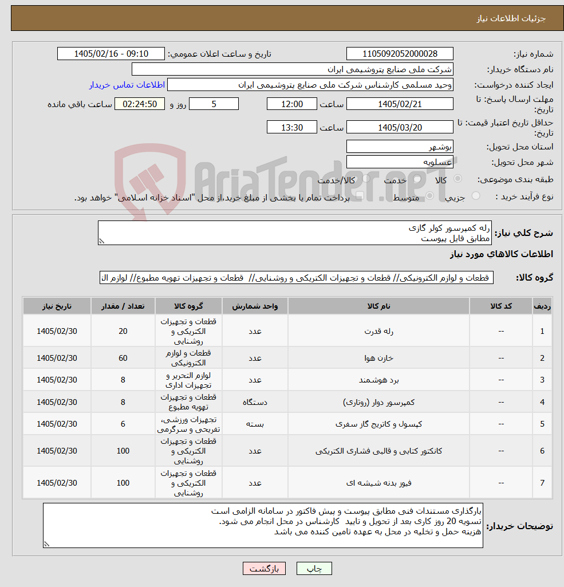Click the نام کالا column header

tap(378, 306)
